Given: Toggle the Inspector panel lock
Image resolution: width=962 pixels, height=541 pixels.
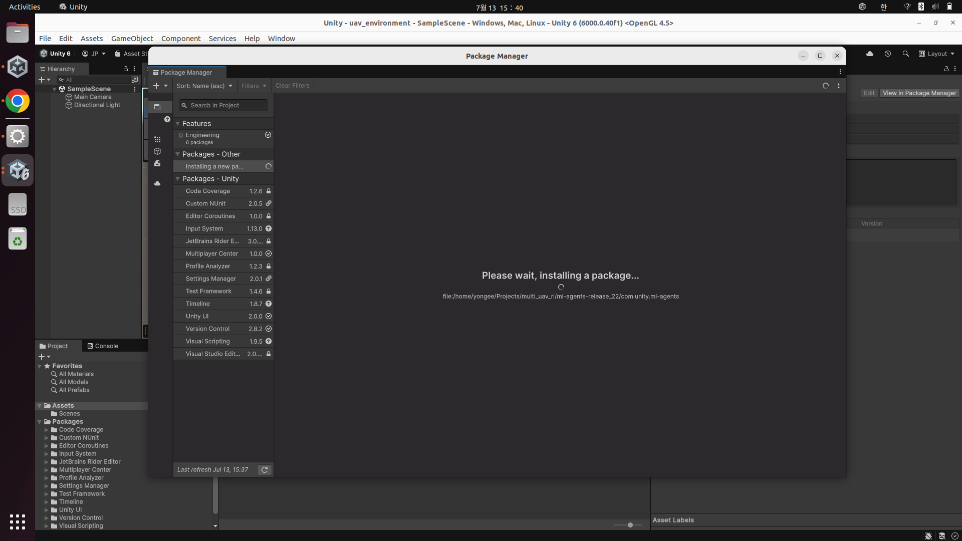Looking at the screenshot, I should pyautogui.click(x=946, y=69).
